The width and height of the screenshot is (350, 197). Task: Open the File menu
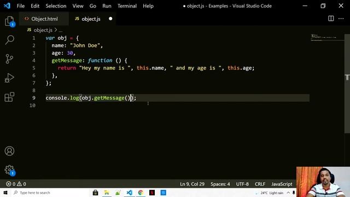pos(21,6)
